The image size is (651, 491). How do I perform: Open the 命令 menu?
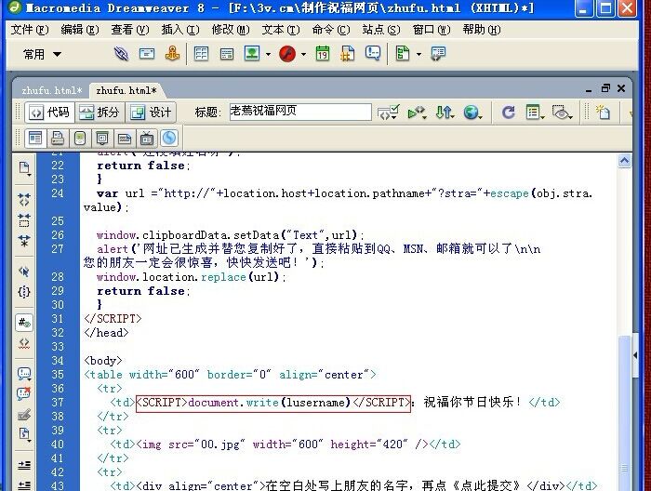pyautogui.click(x=331, y=30)
